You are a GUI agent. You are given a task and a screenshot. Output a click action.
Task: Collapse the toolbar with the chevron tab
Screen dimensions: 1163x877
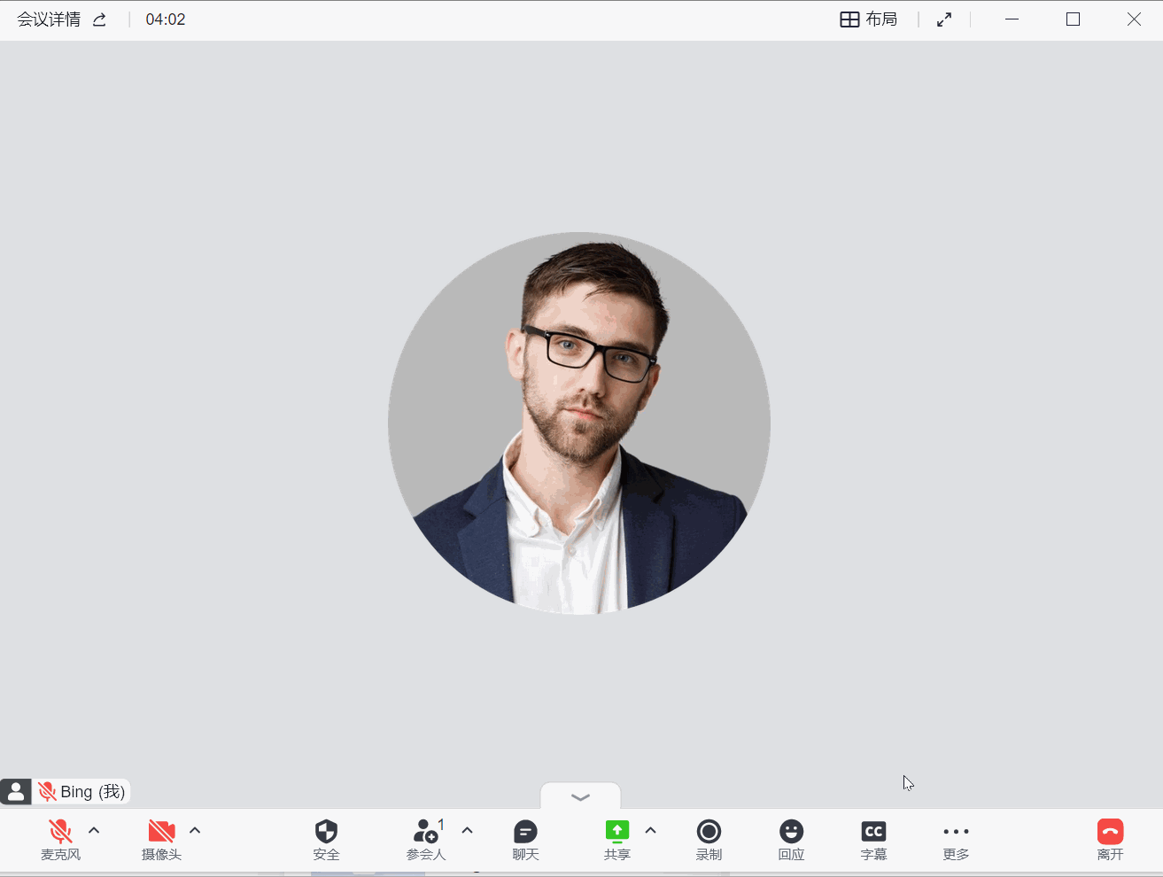click(580, 796)
